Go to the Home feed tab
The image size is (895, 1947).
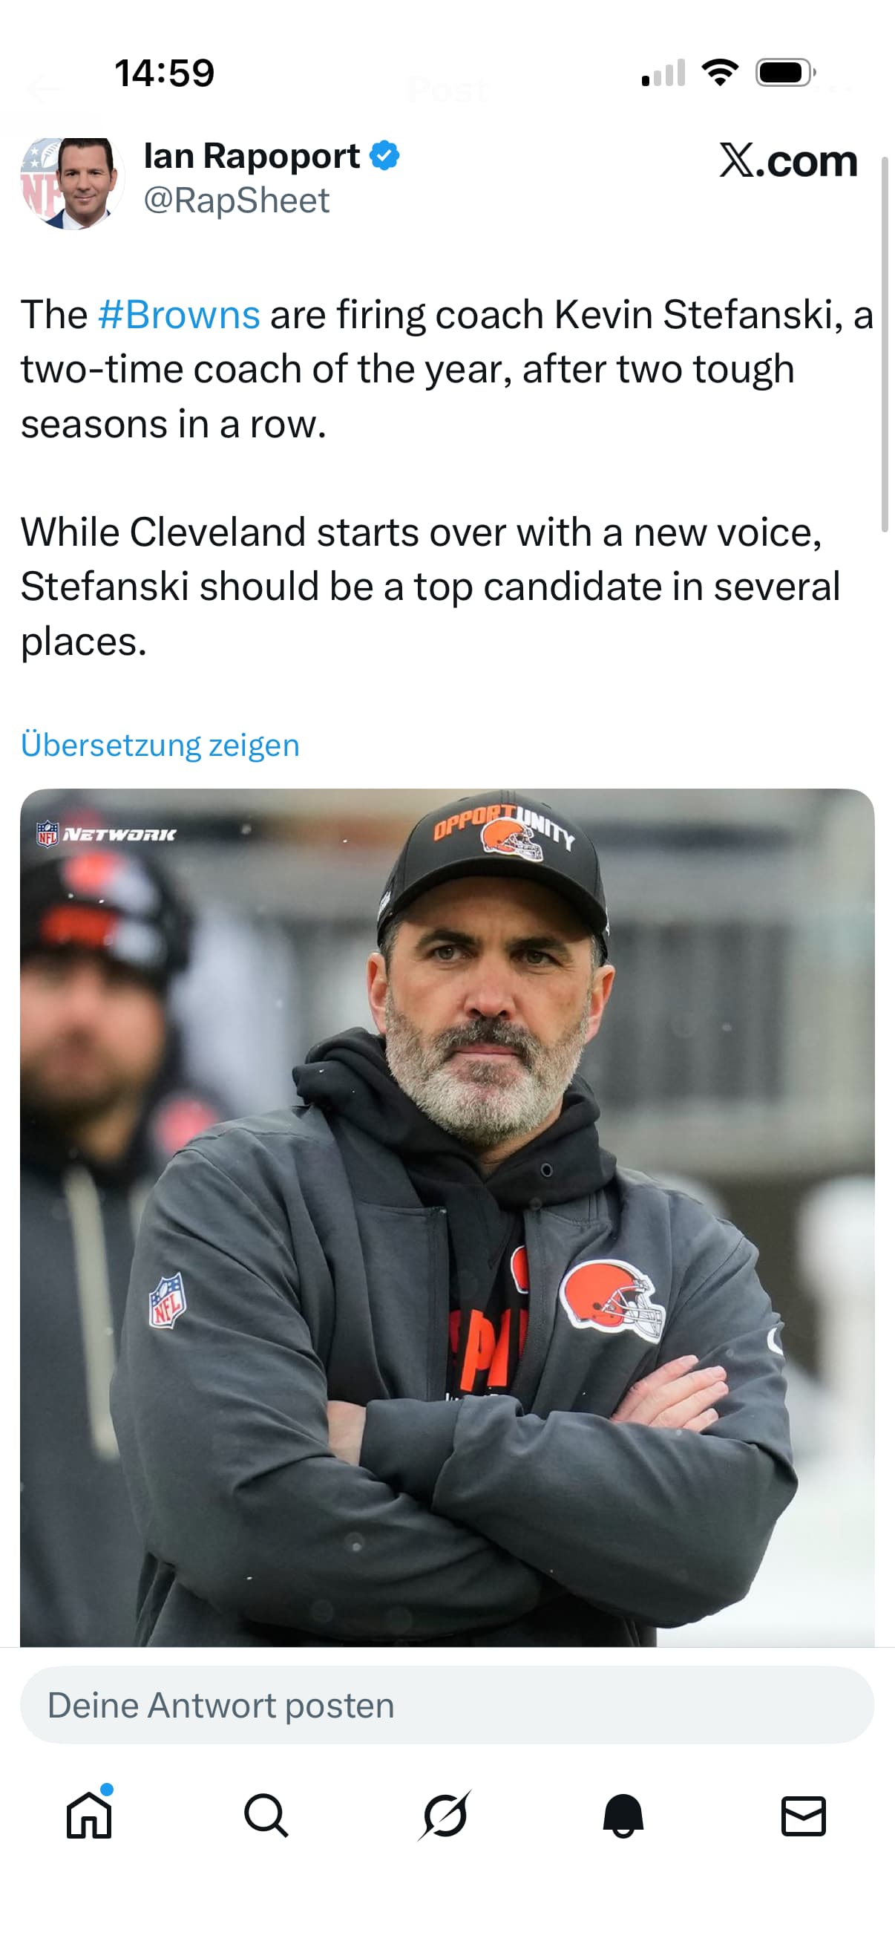[89, 1816]
